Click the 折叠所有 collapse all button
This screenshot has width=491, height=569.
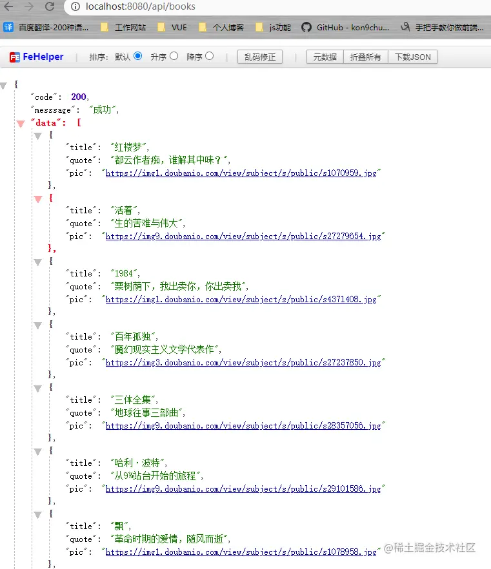click(x=366, y=57)
